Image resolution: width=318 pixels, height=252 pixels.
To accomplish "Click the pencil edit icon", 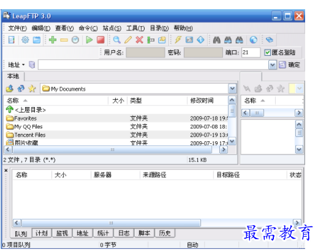I will pos(128,40).
